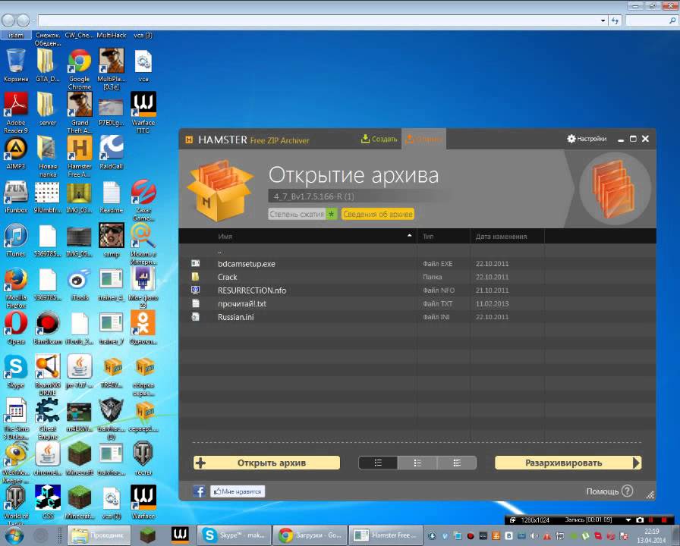Click the Bandicam camera screenshot icon

click(640, 519)
